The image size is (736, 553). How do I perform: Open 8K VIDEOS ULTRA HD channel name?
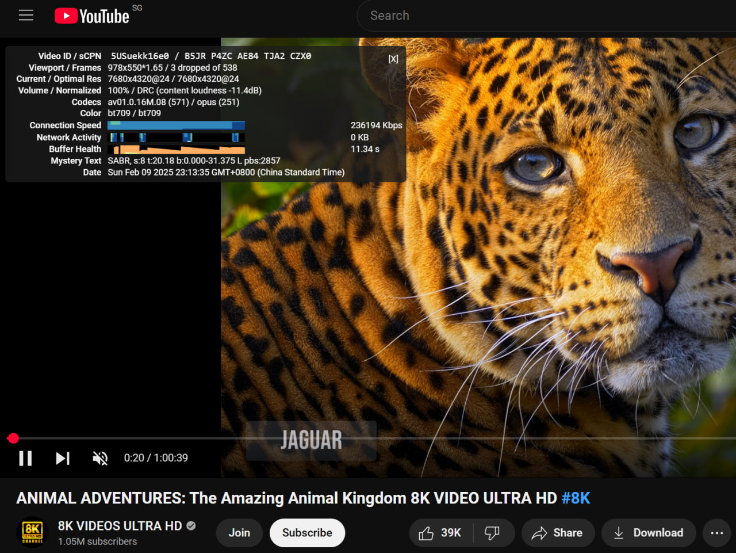coord(120,526)
